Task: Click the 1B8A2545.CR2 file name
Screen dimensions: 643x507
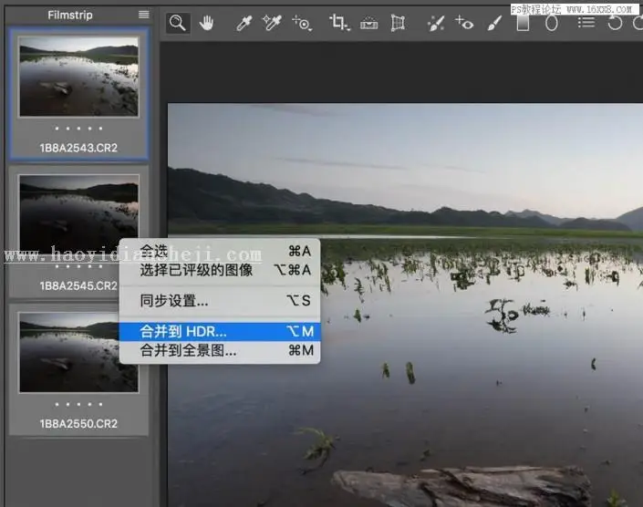Action: tap(78, 285)
